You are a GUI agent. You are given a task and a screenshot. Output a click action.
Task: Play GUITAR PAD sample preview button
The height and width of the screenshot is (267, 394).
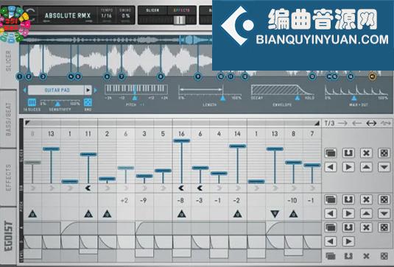(x=88, y=90)
